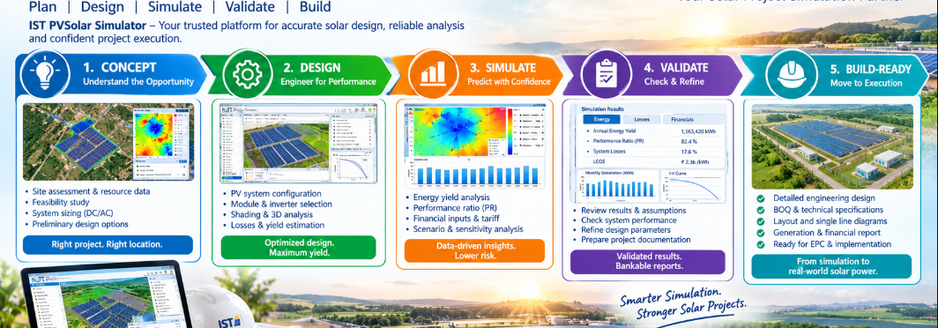Click the color scale bar beside Simulate heat map
Screen dimensions: 938x328
pyautogui.click(x=510, y=131)
